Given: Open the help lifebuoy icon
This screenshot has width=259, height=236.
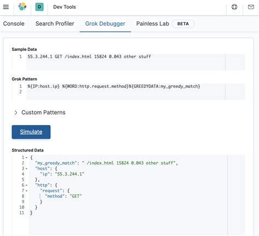Looking at the screenshot, I should coord(234,7).
